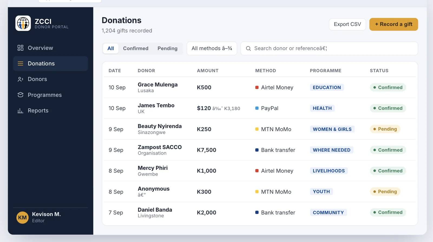Screen dimensions: 433x242
Task: Click Pending status badge for Anonymous donor
Action: pos(385,191)
